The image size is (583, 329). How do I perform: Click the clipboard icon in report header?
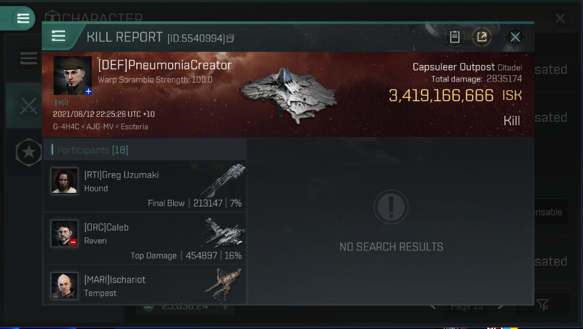454,37
